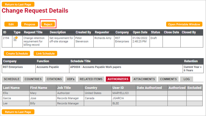Switch to the Log tab

186,79
